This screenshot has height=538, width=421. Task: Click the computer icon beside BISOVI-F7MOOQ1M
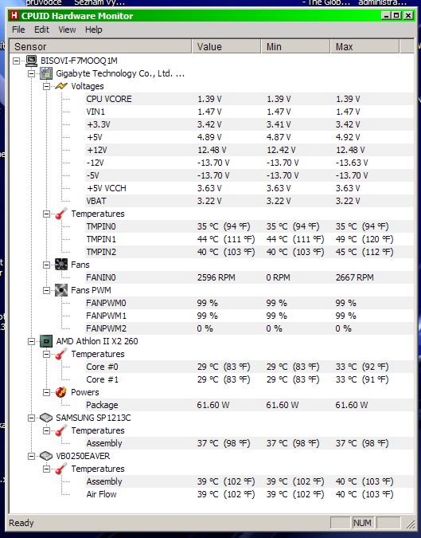[32, 61]
